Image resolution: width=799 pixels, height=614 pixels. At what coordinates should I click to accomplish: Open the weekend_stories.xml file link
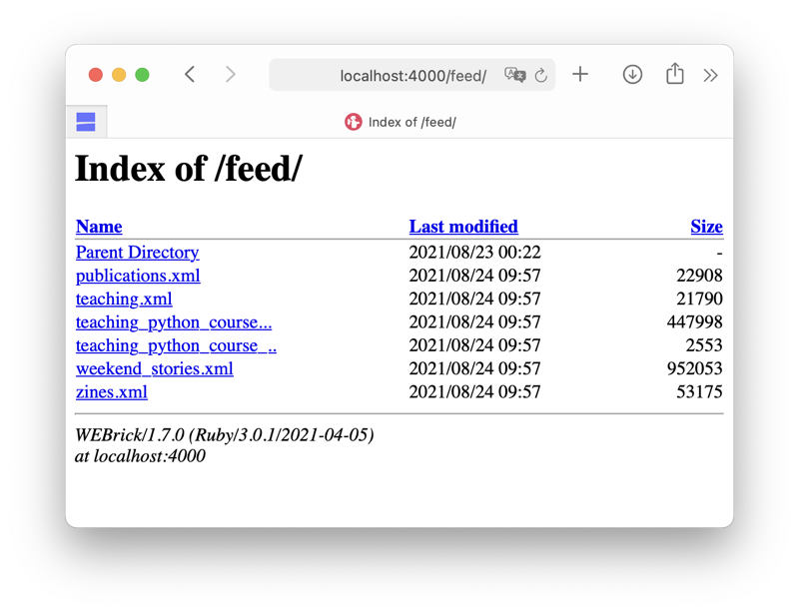point(155,368)
